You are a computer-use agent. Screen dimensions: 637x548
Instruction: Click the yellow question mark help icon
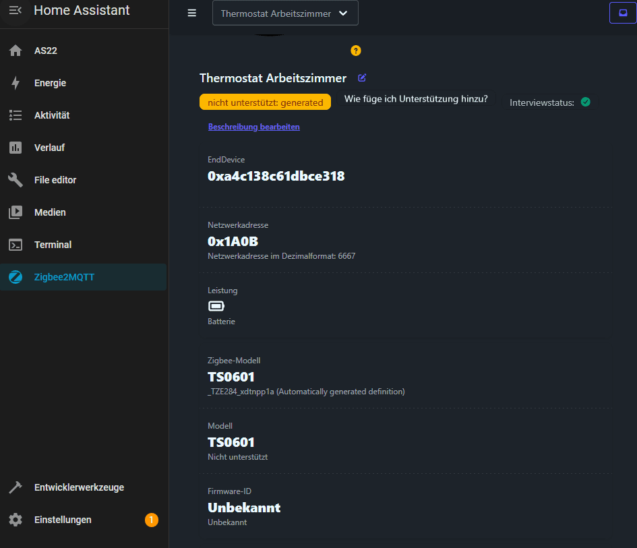pyautogui.click(x=356, y=51)
